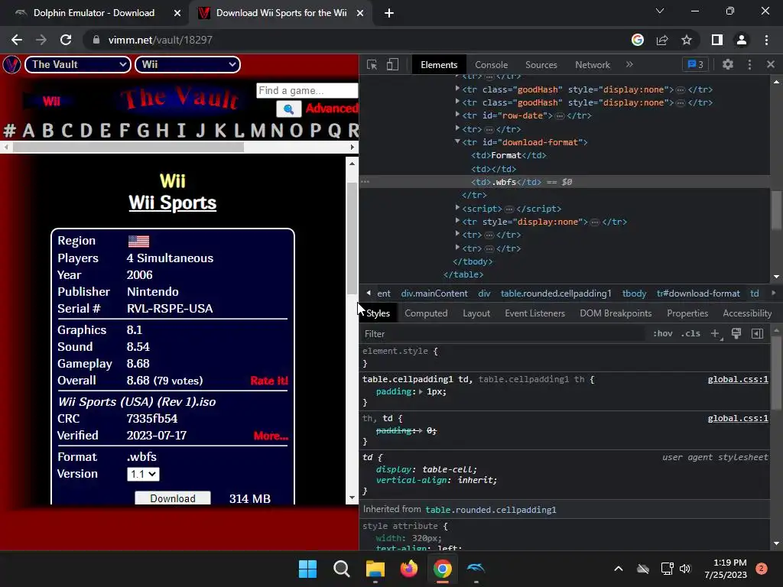Focus the Find a game search box

click(x=307, y=91)
